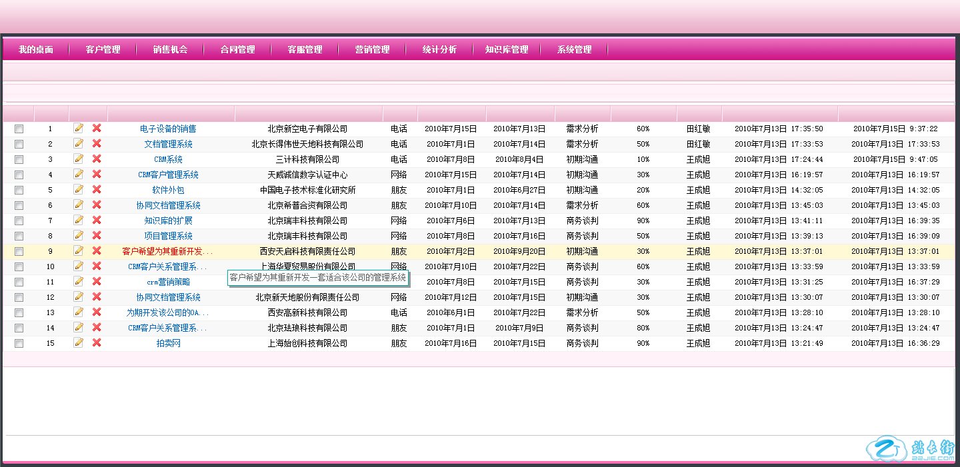960x467 pixels.
Task: Open the 客户管理 menu
Action: [103, 49]
